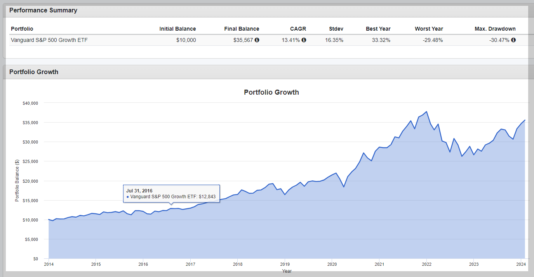Image resolution: width=534 pixels, height=277 pixels.
Task: Click the tooltip value $12,843 line
Action: (171, 197)
